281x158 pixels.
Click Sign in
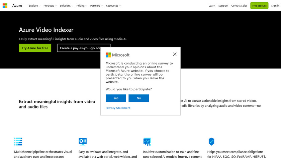coord(275,6)
